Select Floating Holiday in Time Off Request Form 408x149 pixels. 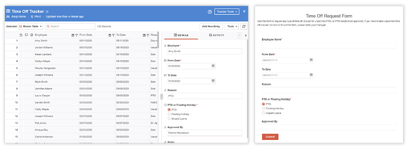(263, 108)
